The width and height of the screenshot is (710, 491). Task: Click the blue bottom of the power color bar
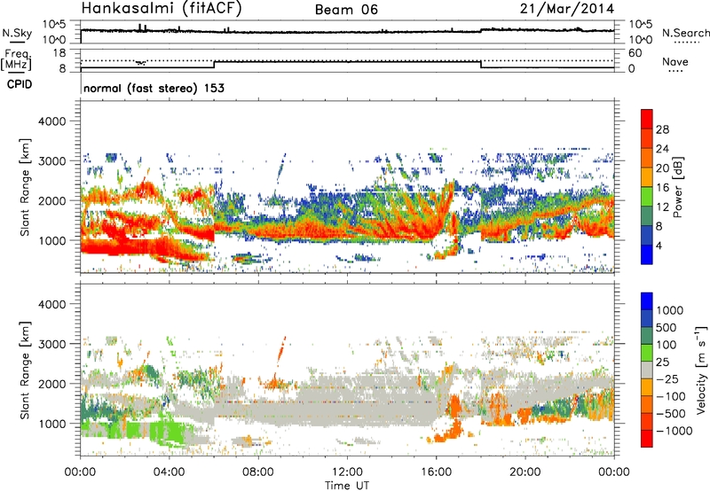[x=647, y=254]
